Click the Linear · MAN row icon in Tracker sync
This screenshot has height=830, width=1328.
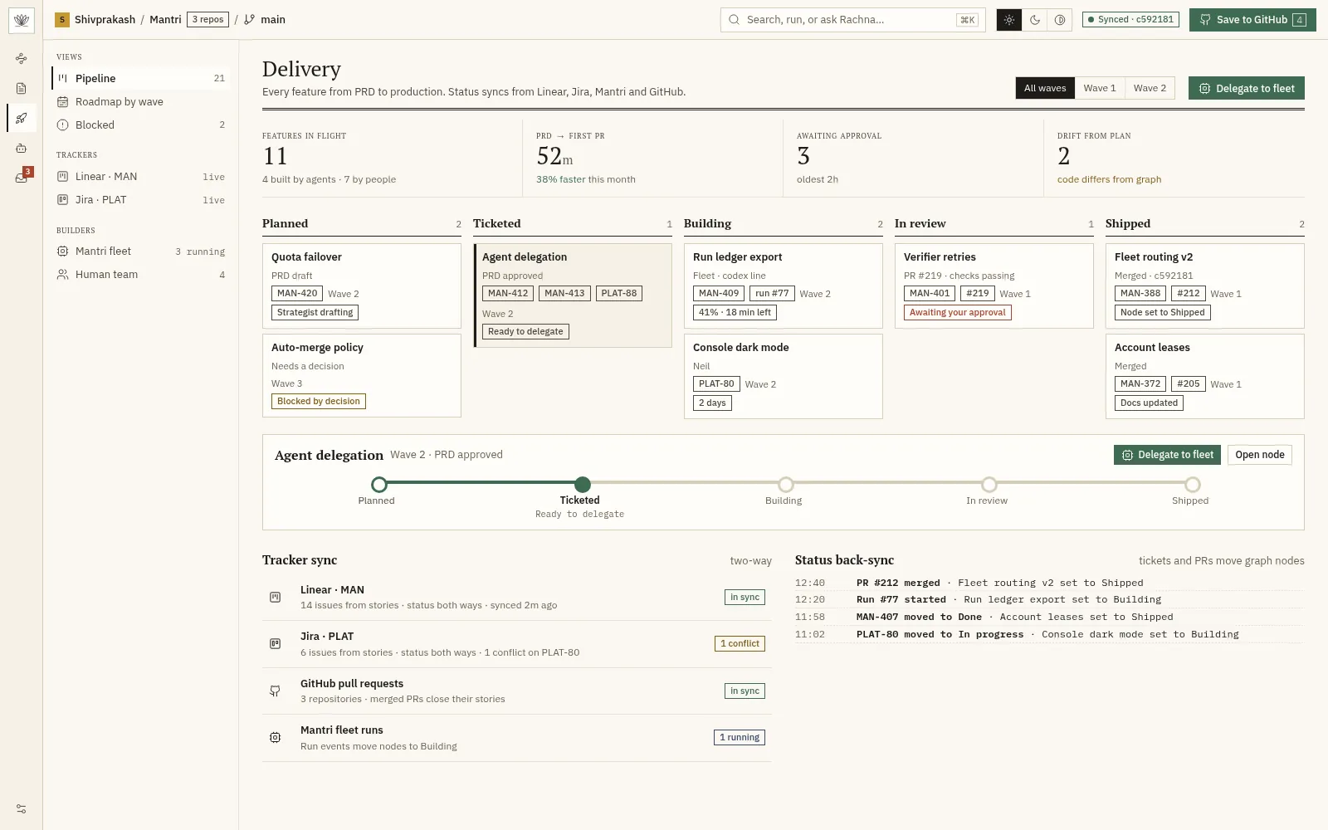pyautogui.click(x=275, y=597)
